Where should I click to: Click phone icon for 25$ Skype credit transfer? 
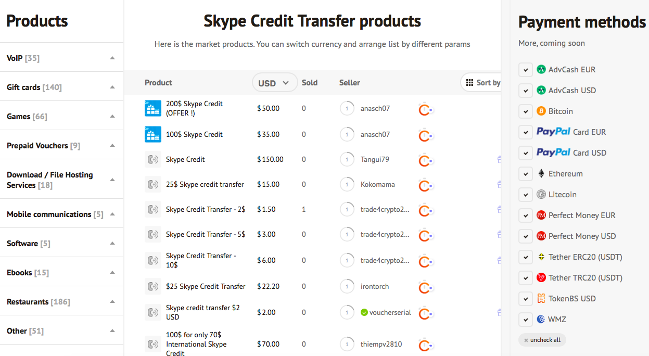(153, 184)
